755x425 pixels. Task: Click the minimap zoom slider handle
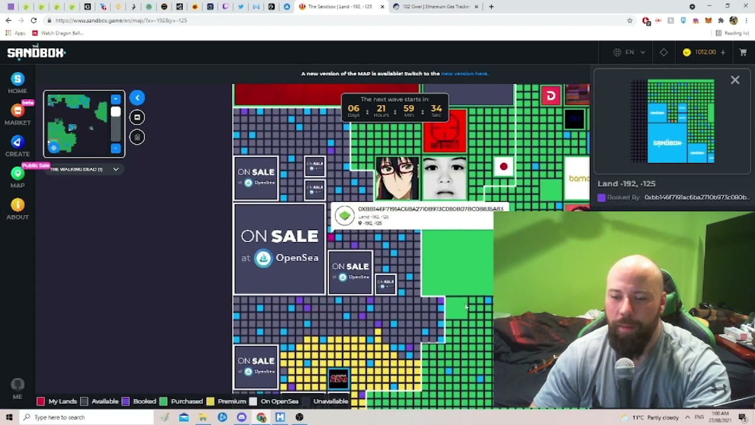pos(116,112)
